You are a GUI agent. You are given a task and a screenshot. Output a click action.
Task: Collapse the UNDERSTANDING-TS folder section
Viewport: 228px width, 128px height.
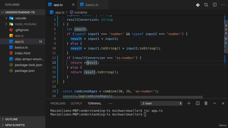pos(22,12)
